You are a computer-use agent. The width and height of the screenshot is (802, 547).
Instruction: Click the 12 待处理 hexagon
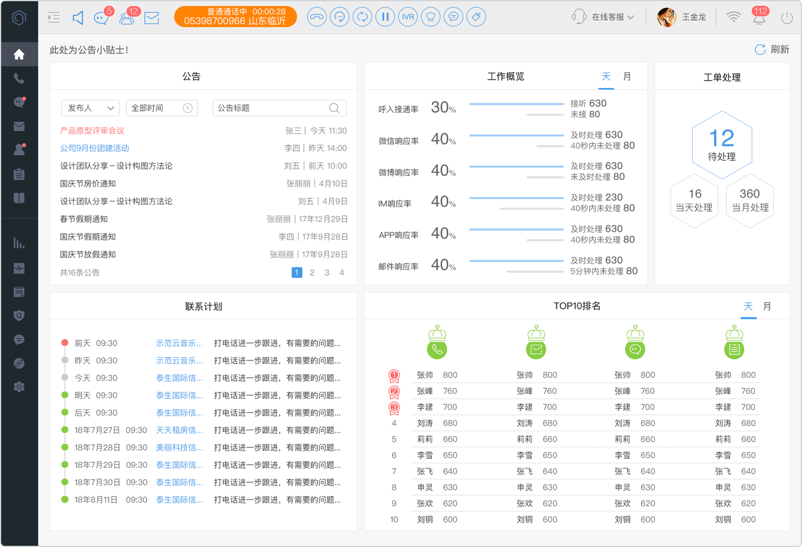tap(722, 145)
